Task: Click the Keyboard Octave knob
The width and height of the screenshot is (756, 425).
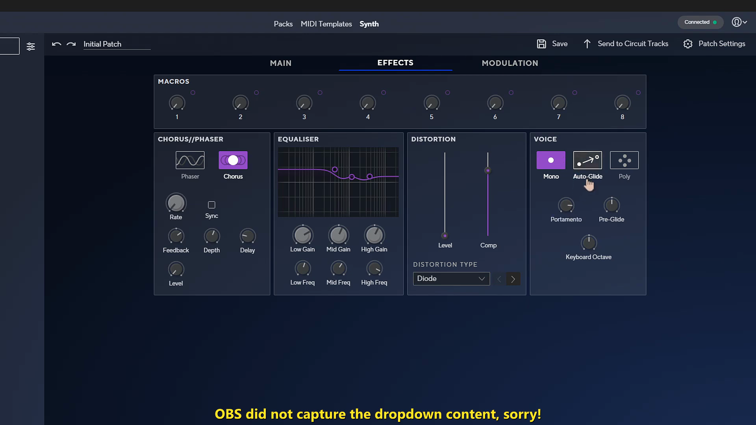Action: pyautogui.click(x=589, y=243)
